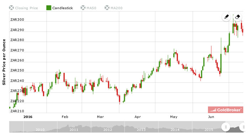Toggle the Candlestick series
This screenshot has width=249, height=134.
point(59,8)
